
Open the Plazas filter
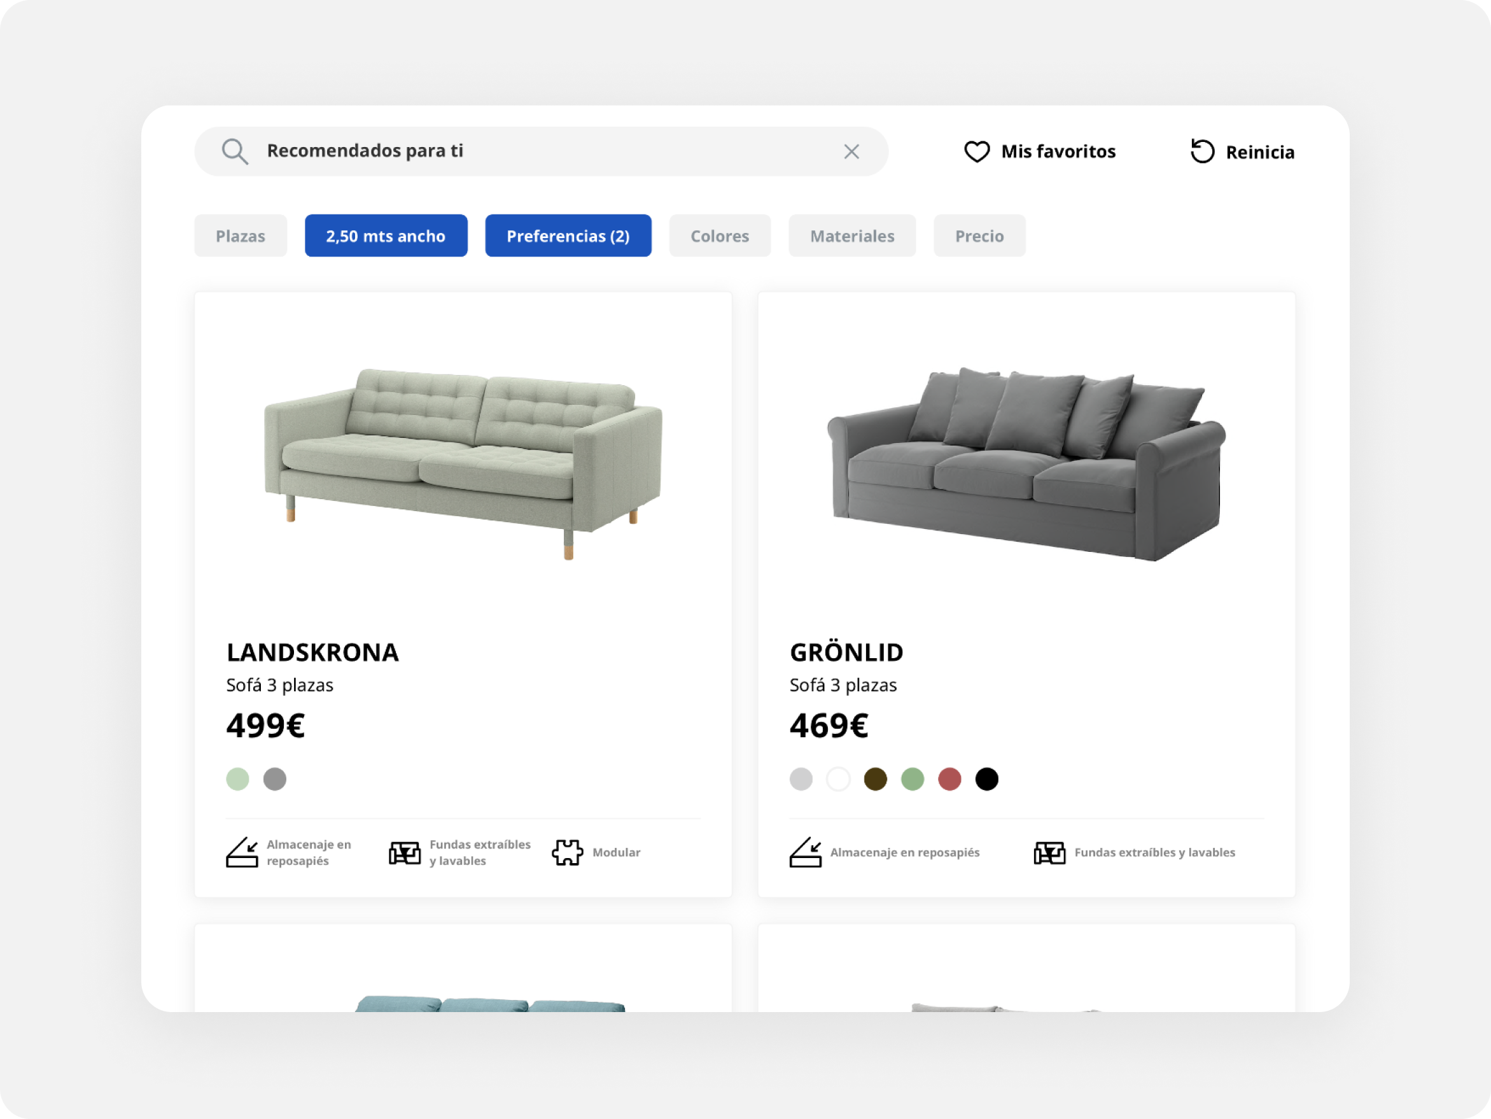[241, 236]
